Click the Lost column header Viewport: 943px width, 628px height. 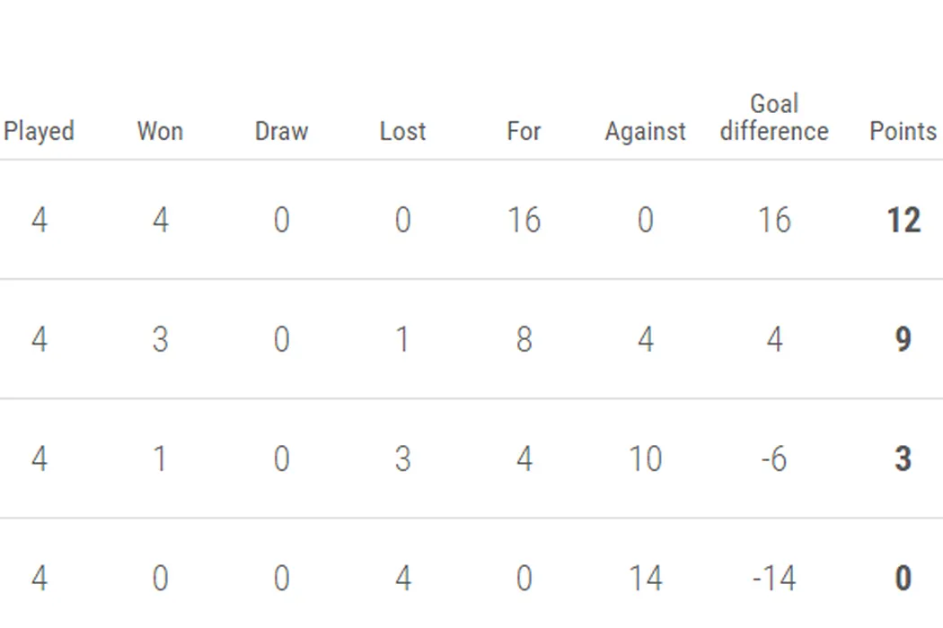point(402,131)
